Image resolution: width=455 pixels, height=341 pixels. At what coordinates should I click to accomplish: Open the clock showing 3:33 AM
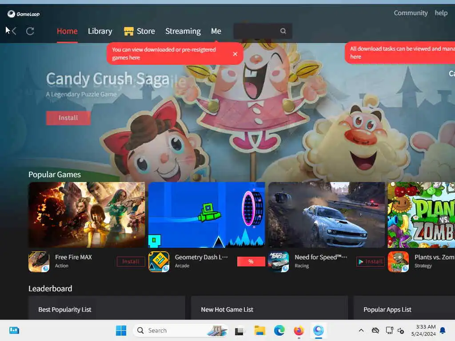coord(423,330)
